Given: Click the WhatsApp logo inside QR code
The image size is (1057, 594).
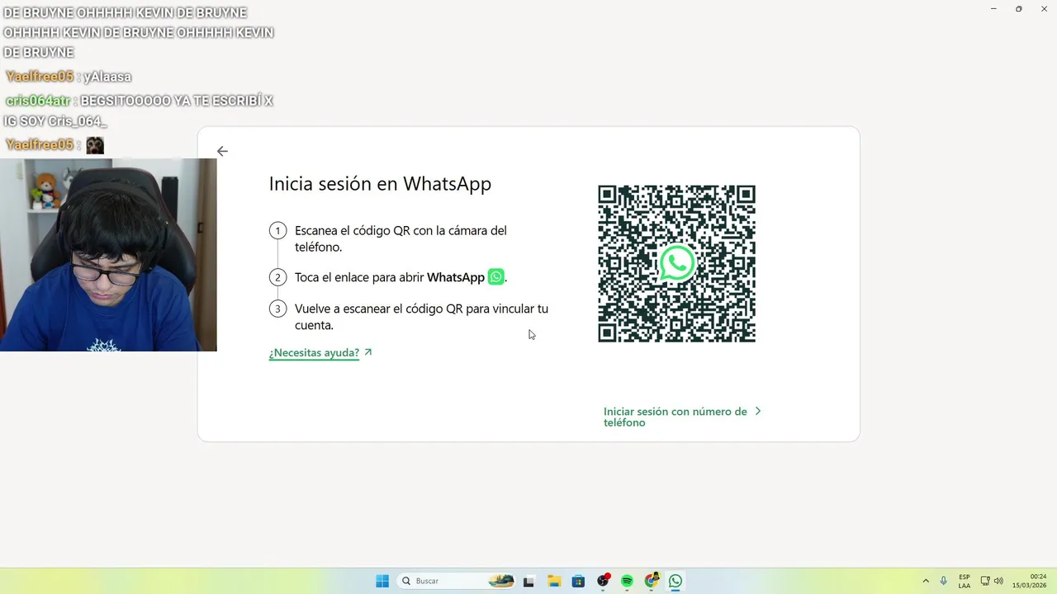Looking at the screenshot, I should tap(677, 263).
